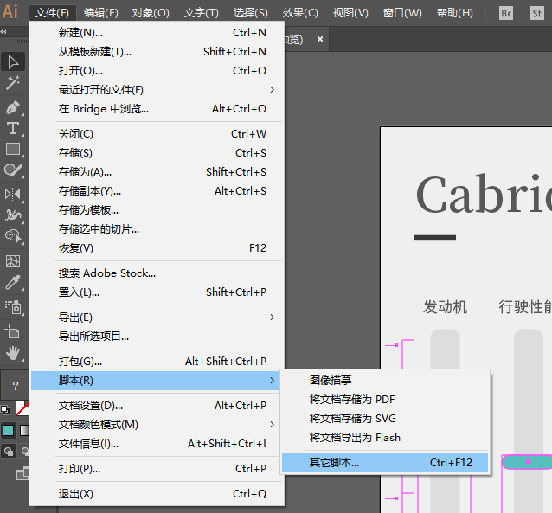Open Adobe Bridge via Br icon

[x=506, y=13]
